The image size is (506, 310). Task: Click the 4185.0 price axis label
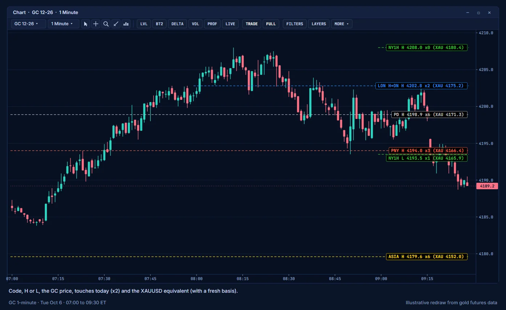tap(486, 217)
